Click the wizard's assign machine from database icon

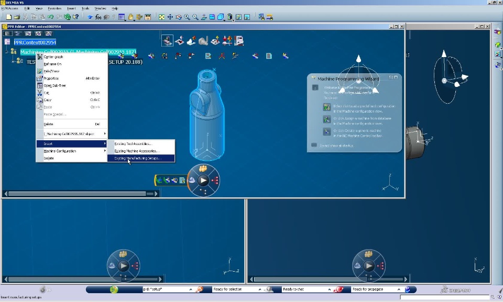click(x=326, y=119)
